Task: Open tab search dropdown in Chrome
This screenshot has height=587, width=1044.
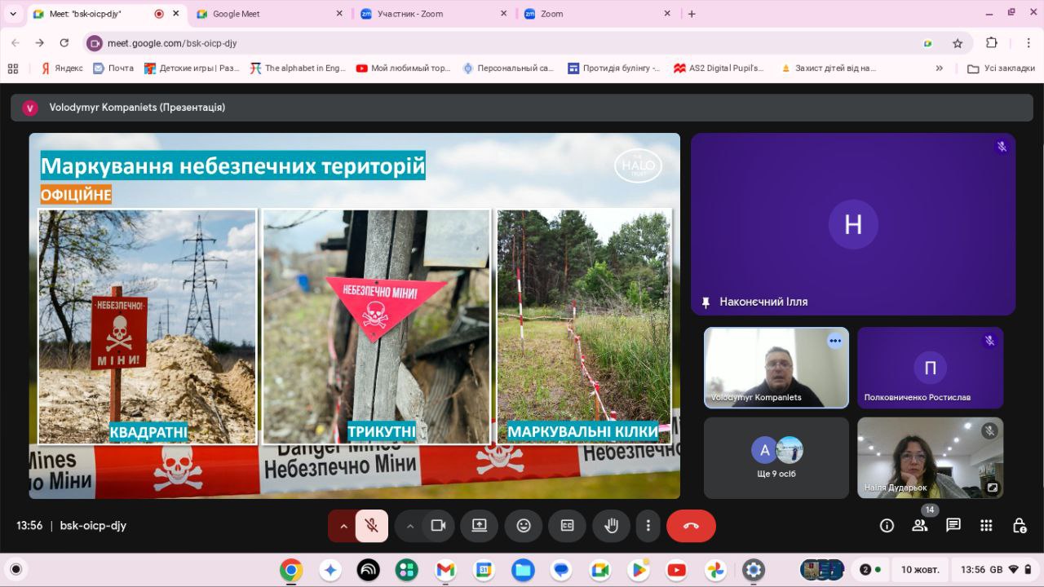Action: [13, 14]
